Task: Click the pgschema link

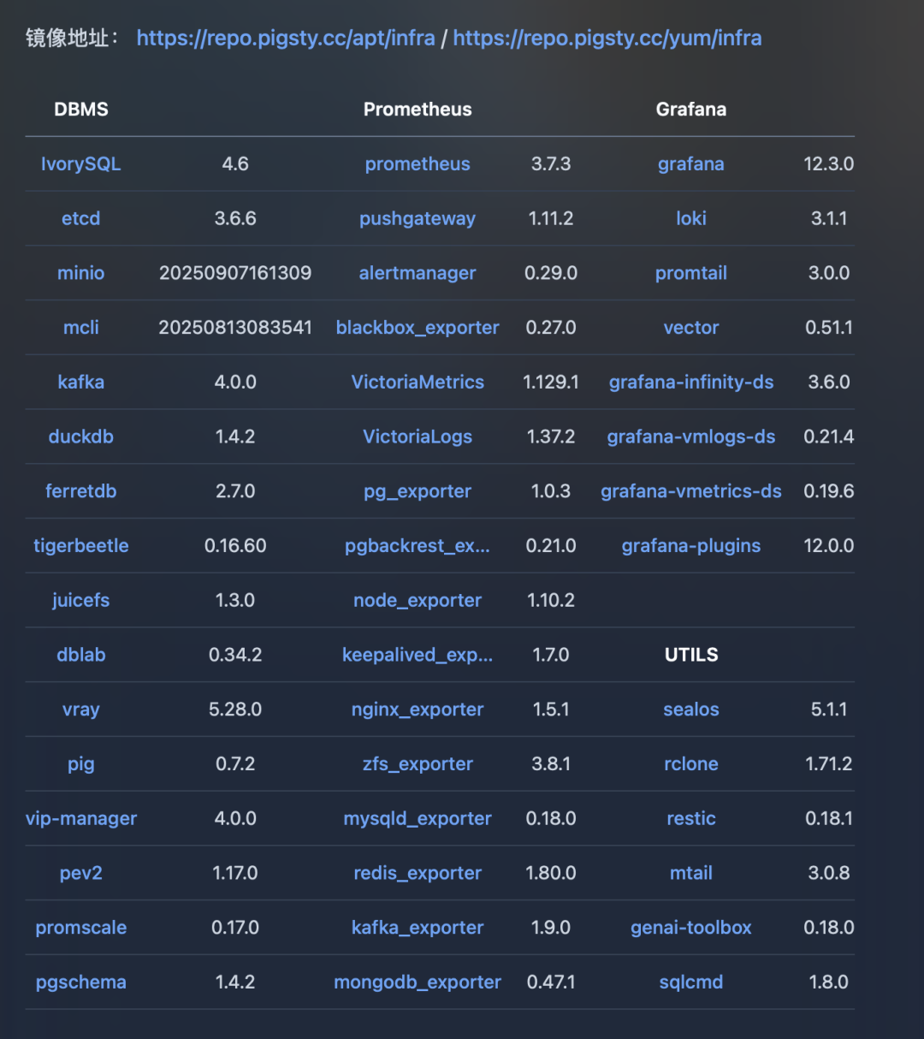Action: tap(81, 983)
